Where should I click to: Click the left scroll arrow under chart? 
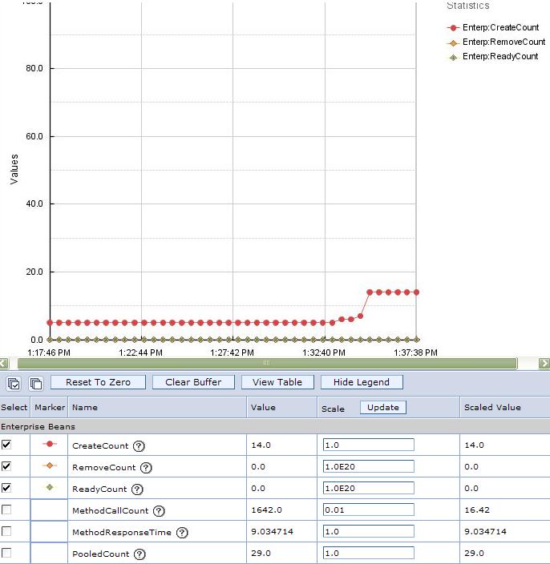pyautogui.click(x=4, y=363)
